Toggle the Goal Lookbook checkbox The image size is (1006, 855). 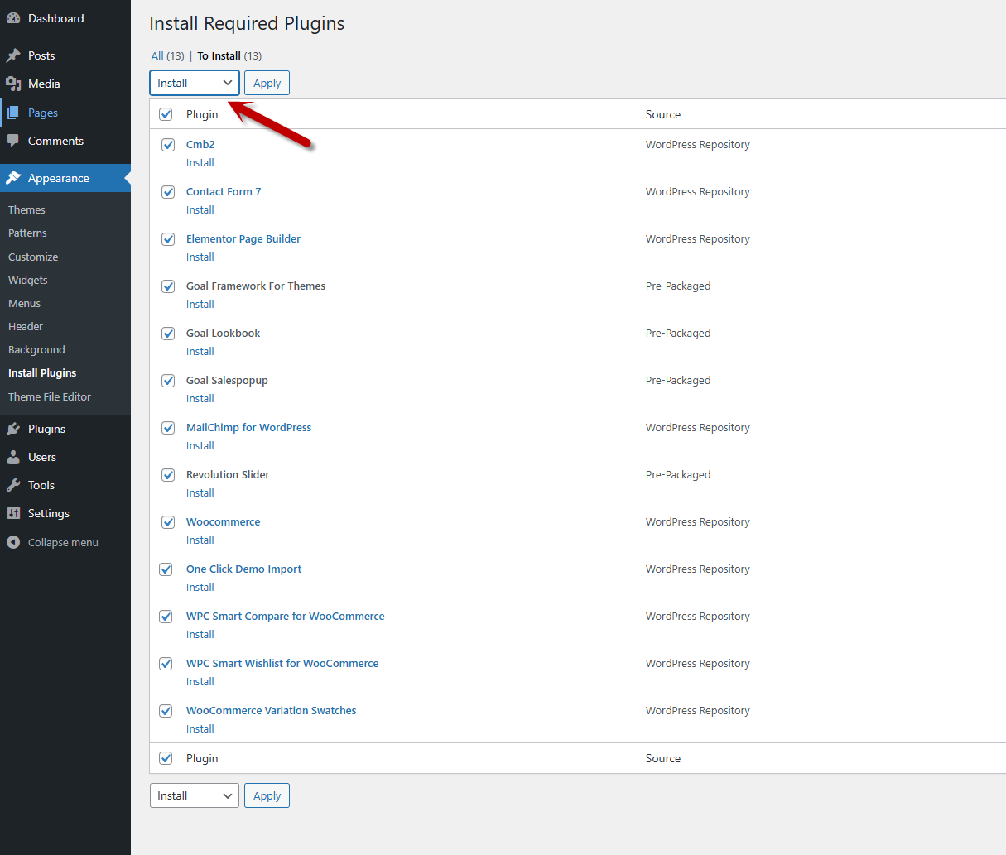[x=168, y=334]
